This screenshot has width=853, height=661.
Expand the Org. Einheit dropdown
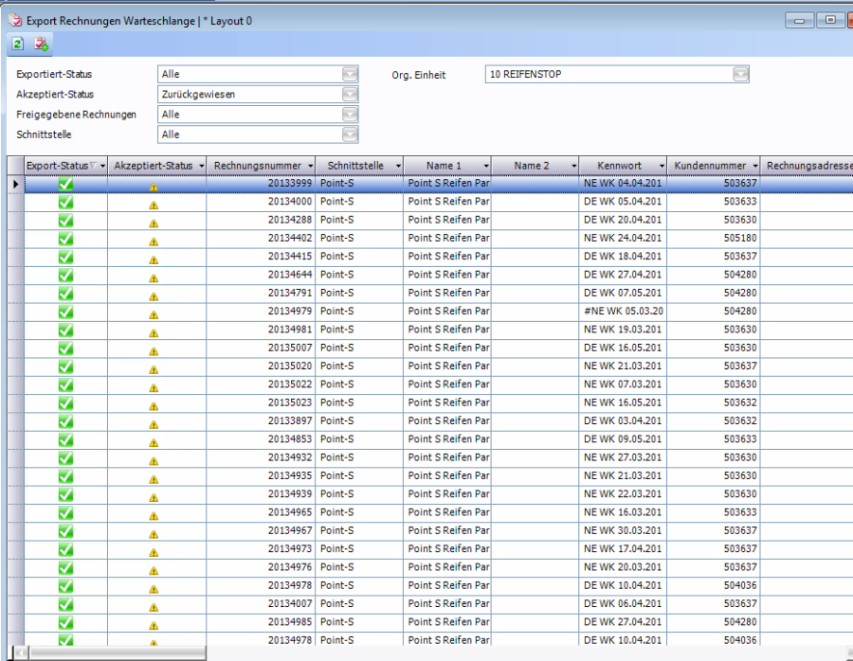740,74
